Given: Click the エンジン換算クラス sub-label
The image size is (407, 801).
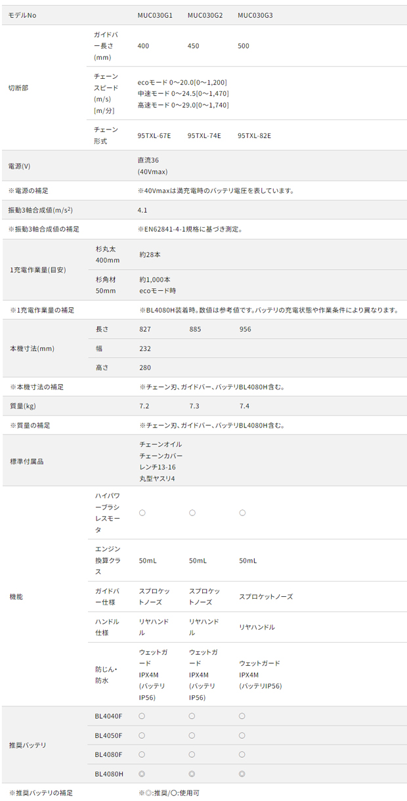Looking at the screenshot, I should point(108,561).
